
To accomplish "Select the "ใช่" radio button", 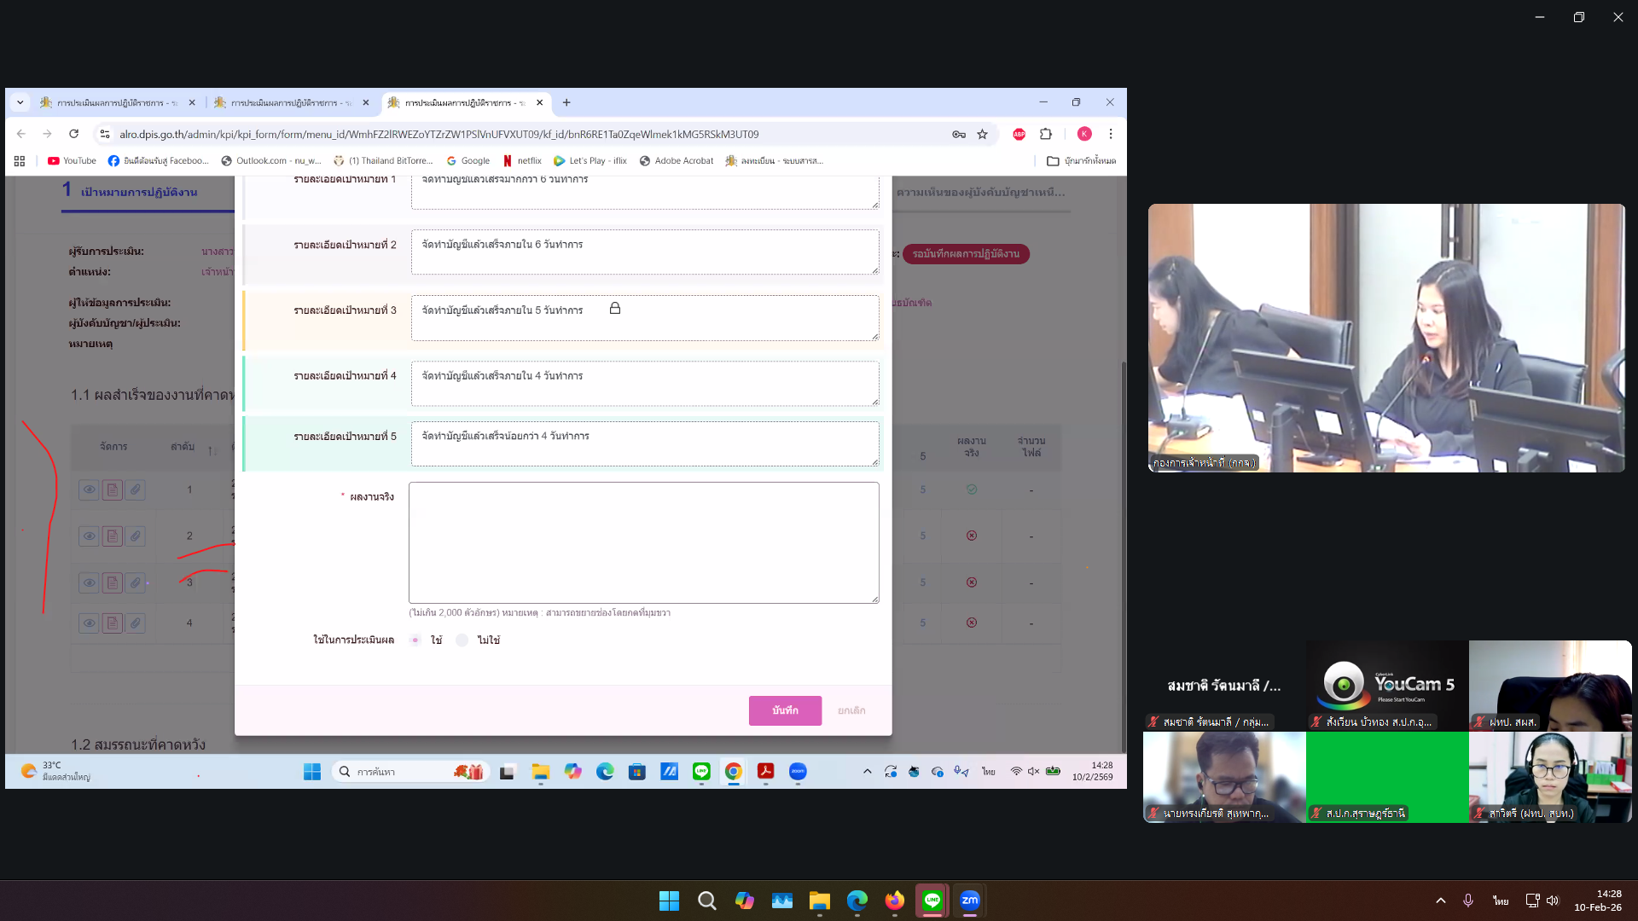I will (415, 640).
